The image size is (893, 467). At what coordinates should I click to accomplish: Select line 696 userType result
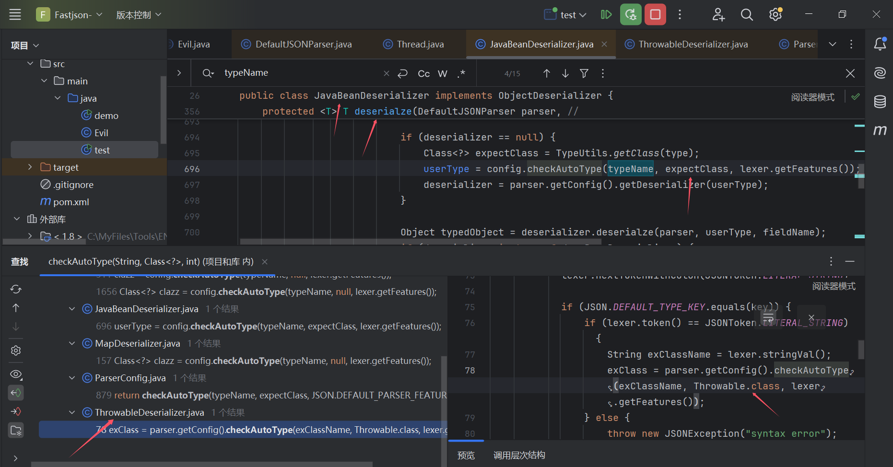269,326
